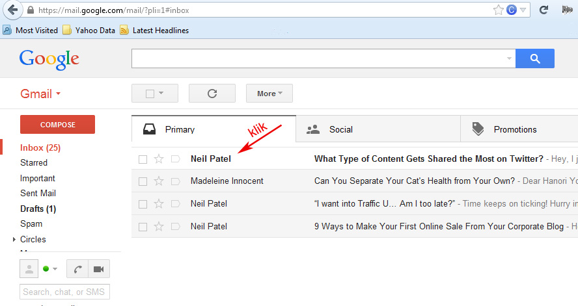Select checkbox for Madeleine Innocent email
The height and width of the screenshot is (306, 578).
pos(143,181)
